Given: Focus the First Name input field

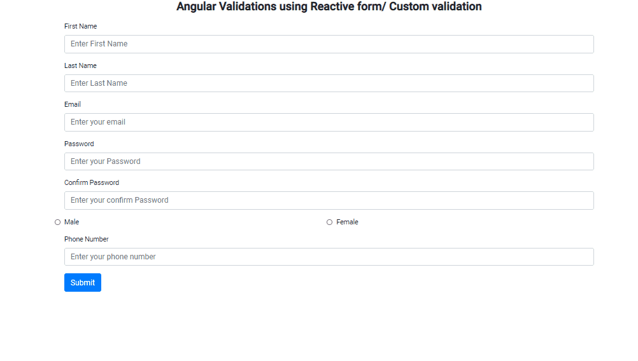Looking at the screenshot, I should (x=329, y=44).
